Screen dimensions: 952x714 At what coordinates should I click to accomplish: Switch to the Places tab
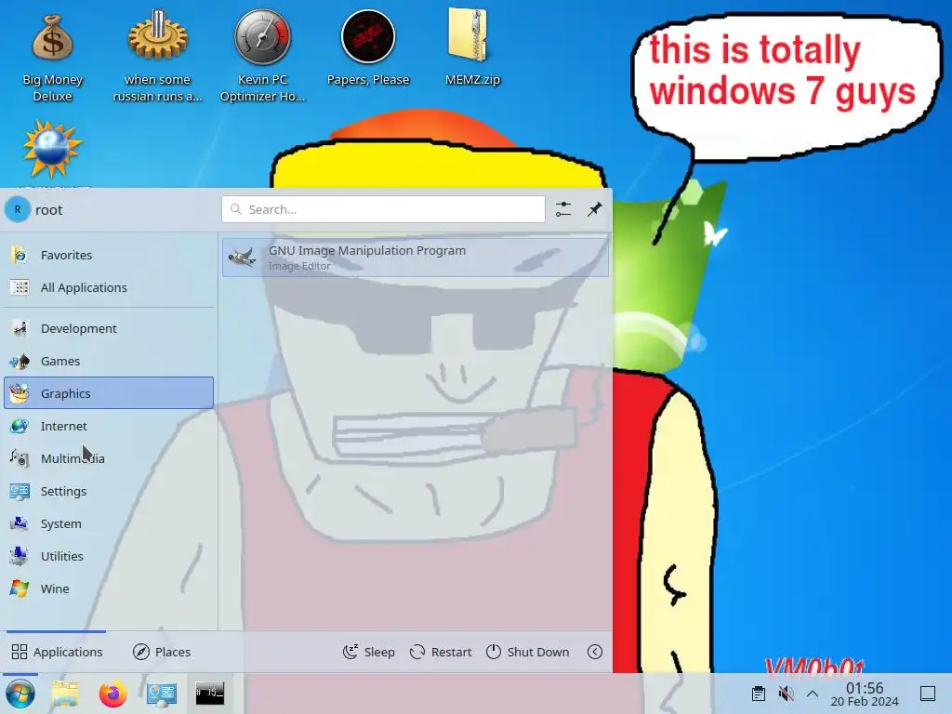(162, 652)
